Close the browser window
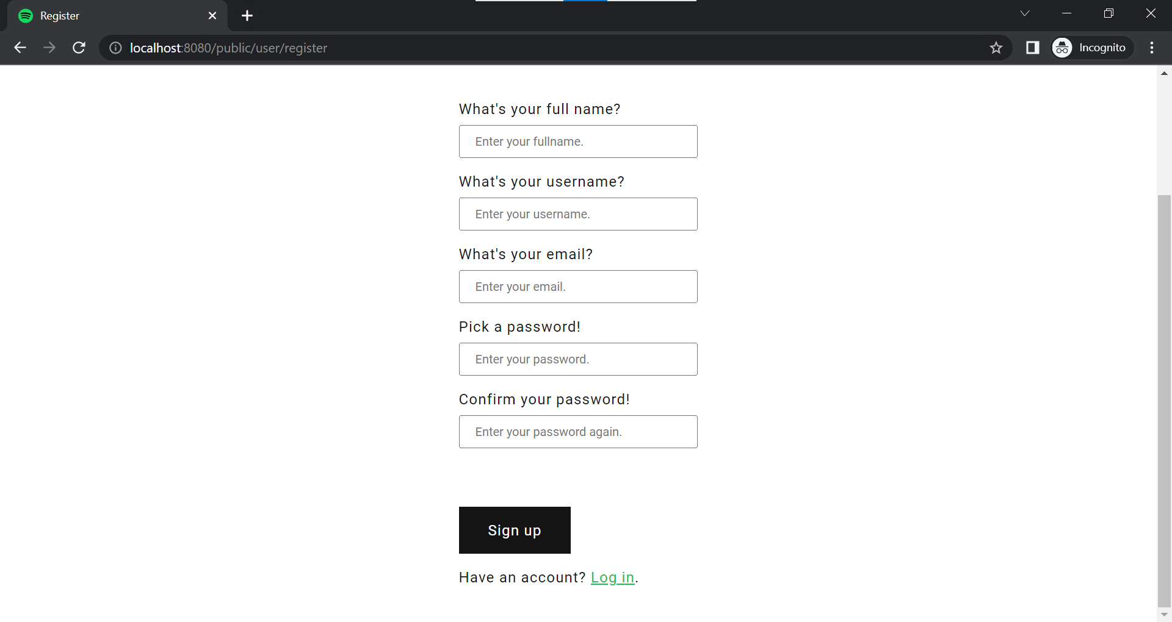This screenshot has width=1172, height=622. (1151, 13)
